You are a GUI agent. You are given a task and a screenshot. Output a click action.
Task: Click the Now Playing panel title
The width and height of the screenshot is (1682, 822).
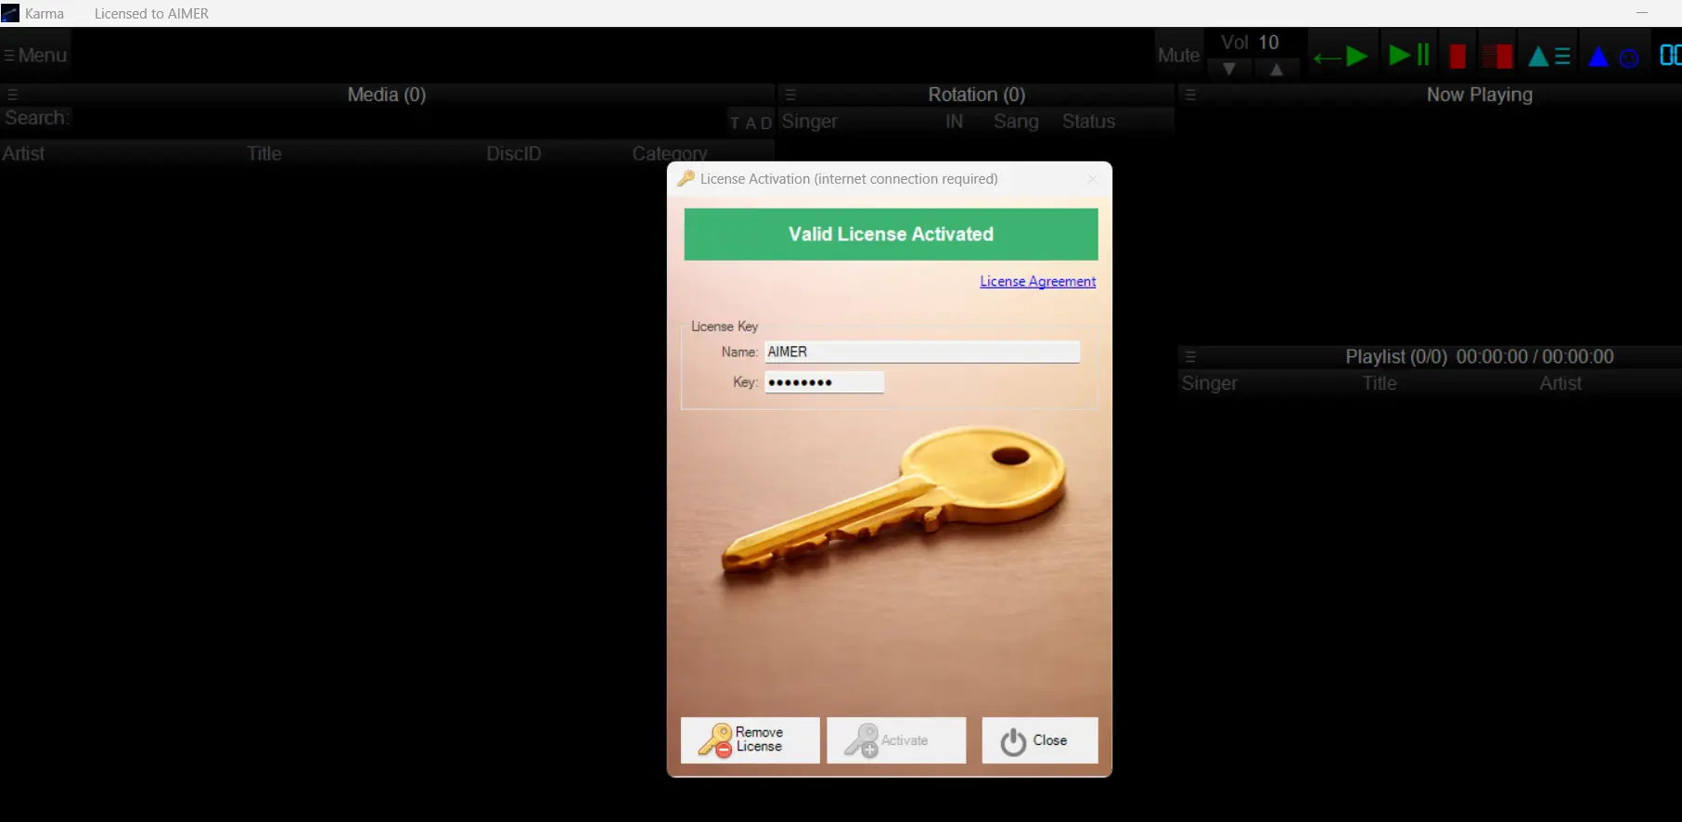[1479, 95]
